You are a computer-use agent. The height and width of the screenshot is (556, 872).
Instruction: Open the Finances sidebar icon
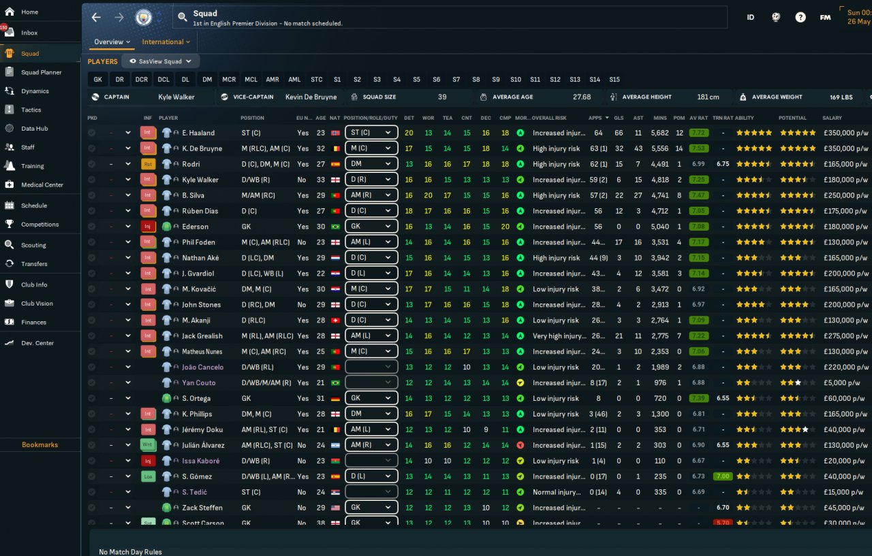pyautogui.click(x=9, y=322)
